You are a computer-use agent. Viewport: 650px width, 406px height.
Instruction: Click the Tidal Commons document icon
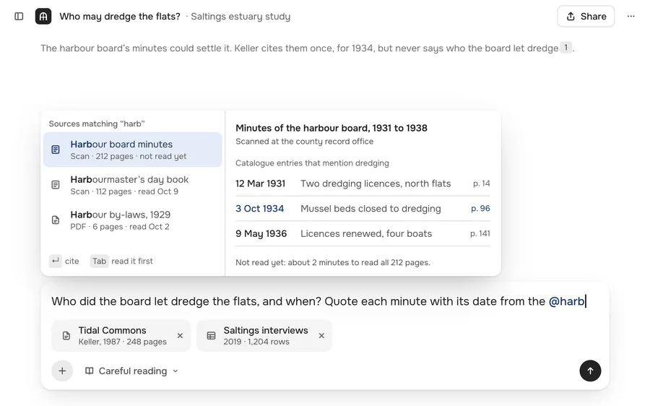pyautogui.click(x=66, y=336)
